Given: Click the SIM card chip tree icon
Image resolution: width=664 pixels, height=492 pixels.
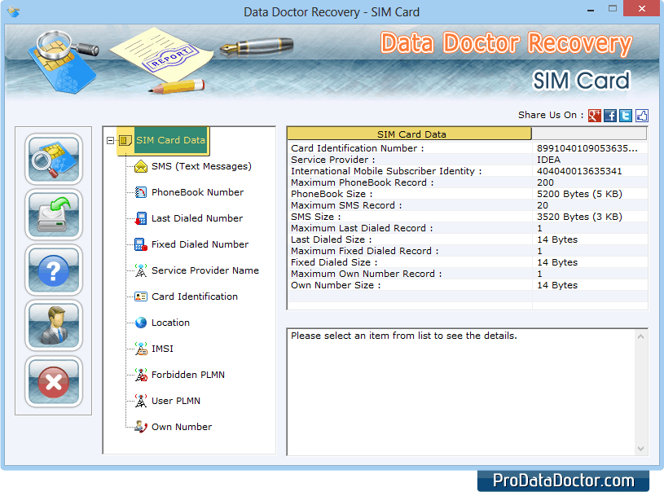Looking at the screenshot, I should click(x=125, y=140).
